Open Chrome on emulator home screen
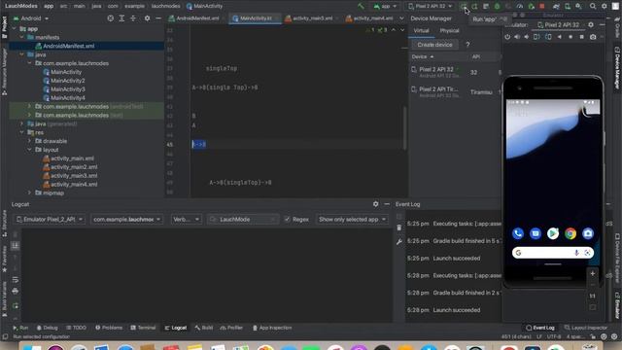Image resolution: width=622 pixels, height=350 pixels. pyautogui.click(x=570, y=233)
